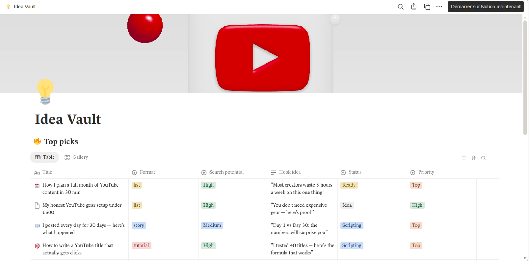Switch to the Table view tab
The width and height of the screenshot is (529, 261).
point(44,157)
